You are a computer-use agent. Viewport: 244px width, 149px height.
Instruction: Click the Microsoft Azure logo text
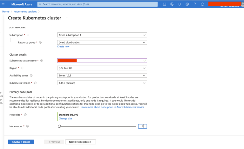(x=22, y=4)
